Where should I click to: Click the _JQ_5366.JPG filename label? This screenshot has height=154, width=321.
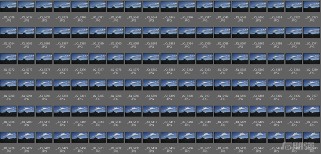(223, 45)
